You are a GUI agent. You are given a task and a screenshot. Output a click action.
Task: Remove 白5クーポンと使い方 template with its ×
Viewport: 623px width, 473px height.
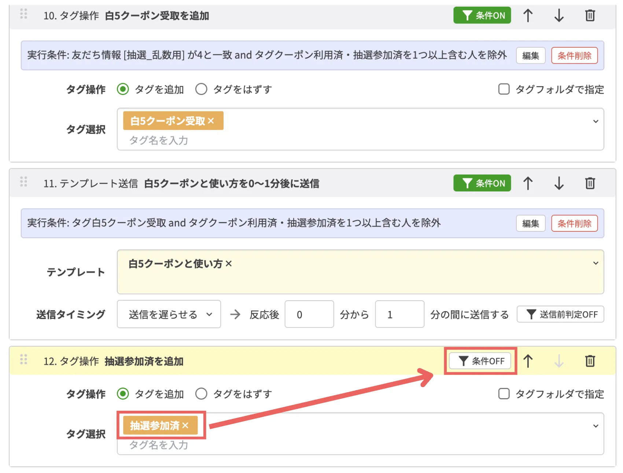229,264
